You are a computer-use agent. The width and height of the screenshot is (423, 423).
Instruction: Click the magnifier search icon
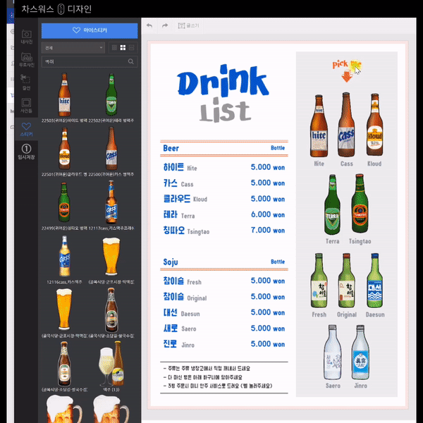(x=131, y=62)
